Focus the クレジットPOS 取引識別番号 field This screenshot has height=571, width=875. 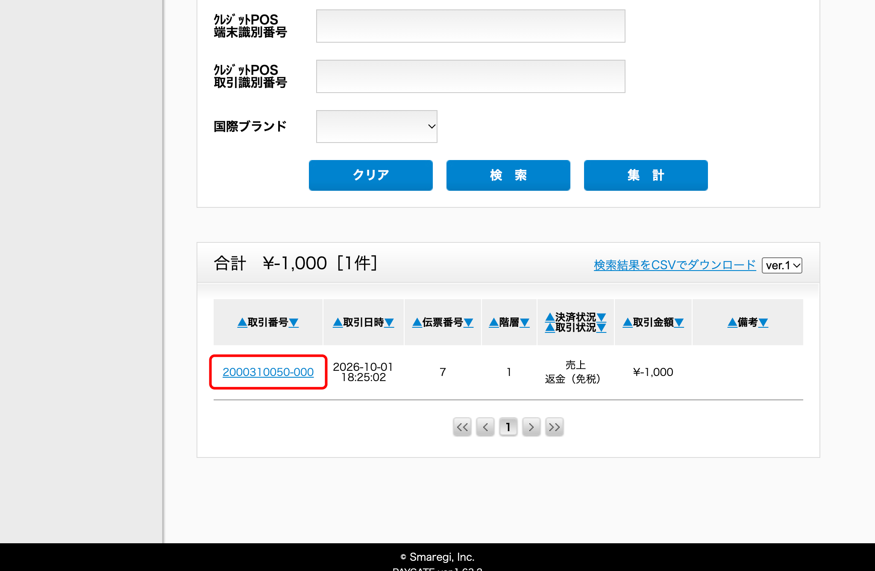(470, 76)
